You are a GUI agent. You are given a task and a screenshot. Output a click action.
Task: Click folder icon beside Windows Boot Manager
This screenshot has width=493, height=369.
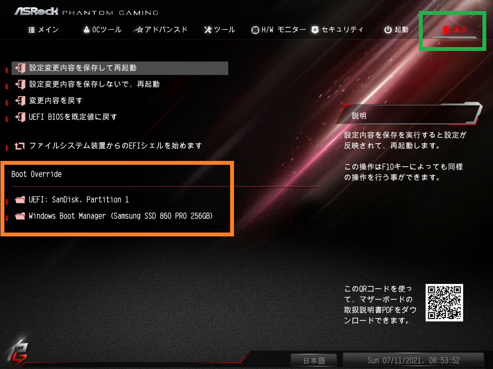(x=20, y=216)
